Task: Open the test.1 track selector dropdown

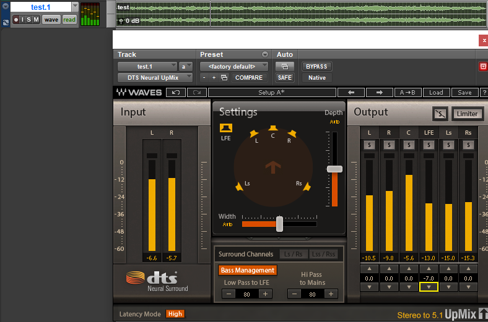Action: 147,67
